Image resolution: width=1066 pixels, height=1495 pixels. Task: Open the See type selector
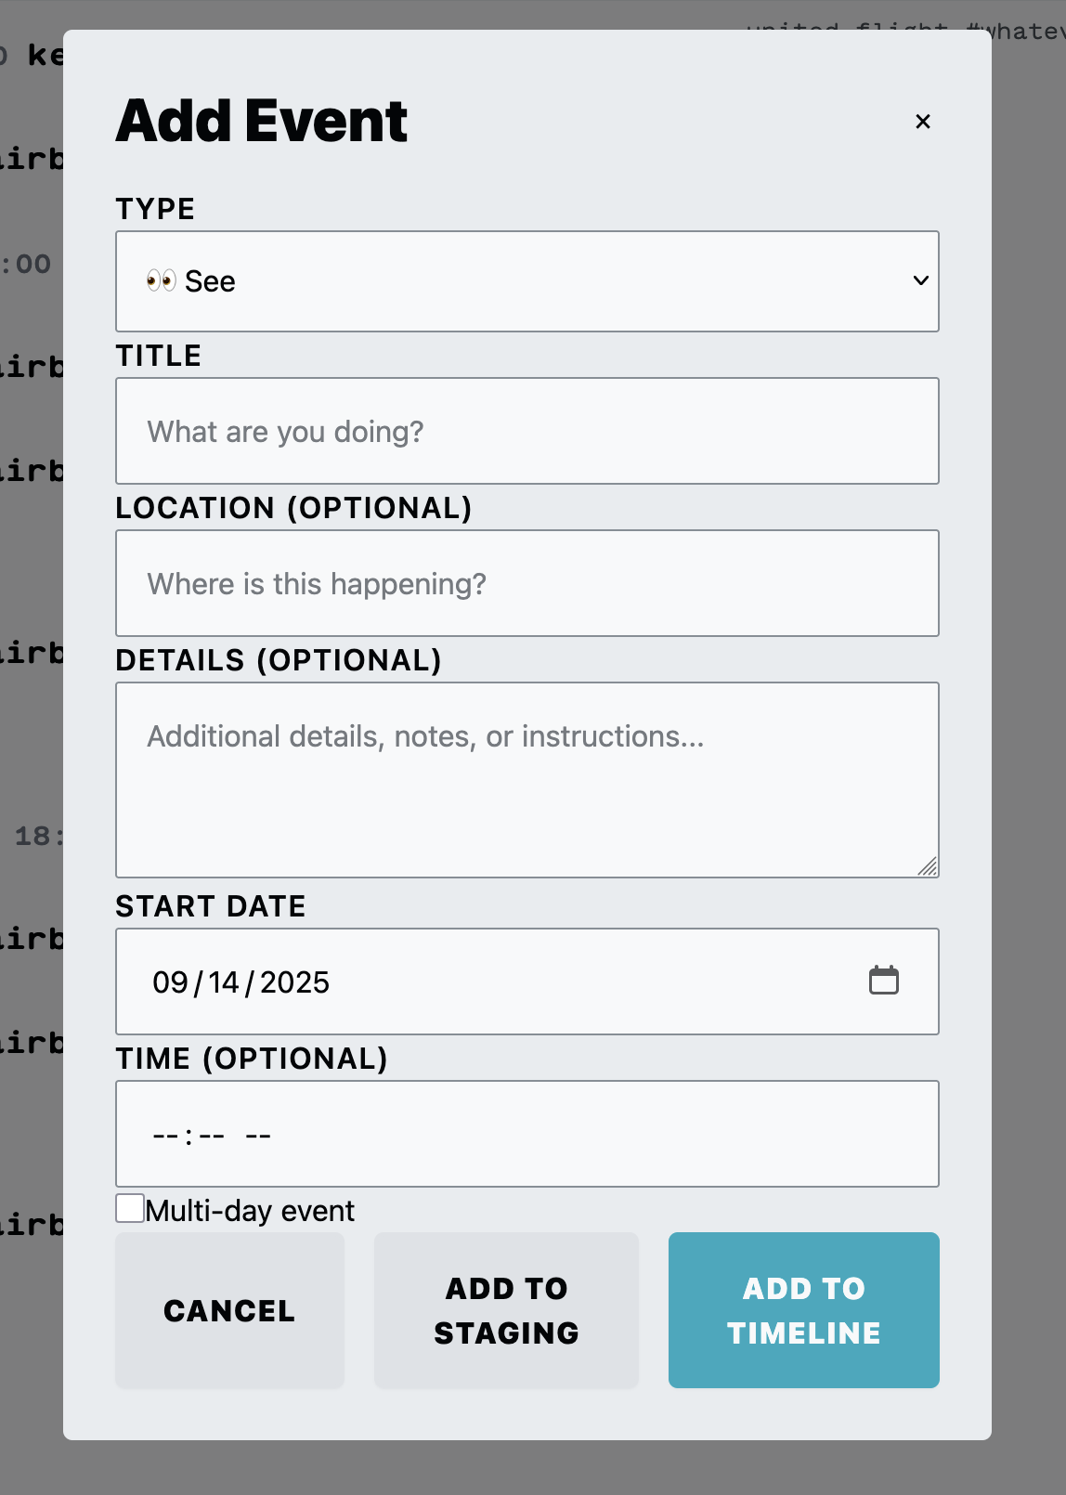[x=527, y=281]
